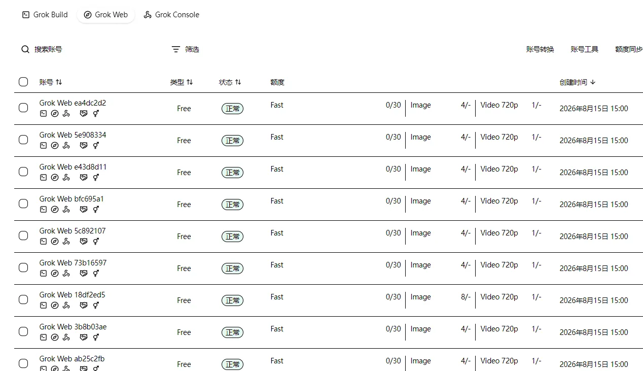Sort by 账号 column header
The height and width of the screenshot is (371, 643).
pos(51,82)
